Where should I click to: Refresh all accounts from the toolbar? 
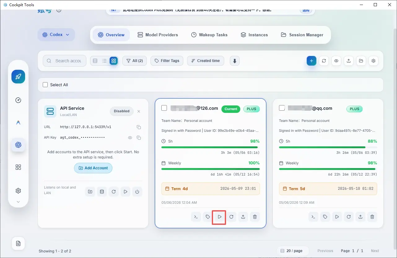(324, 61)
